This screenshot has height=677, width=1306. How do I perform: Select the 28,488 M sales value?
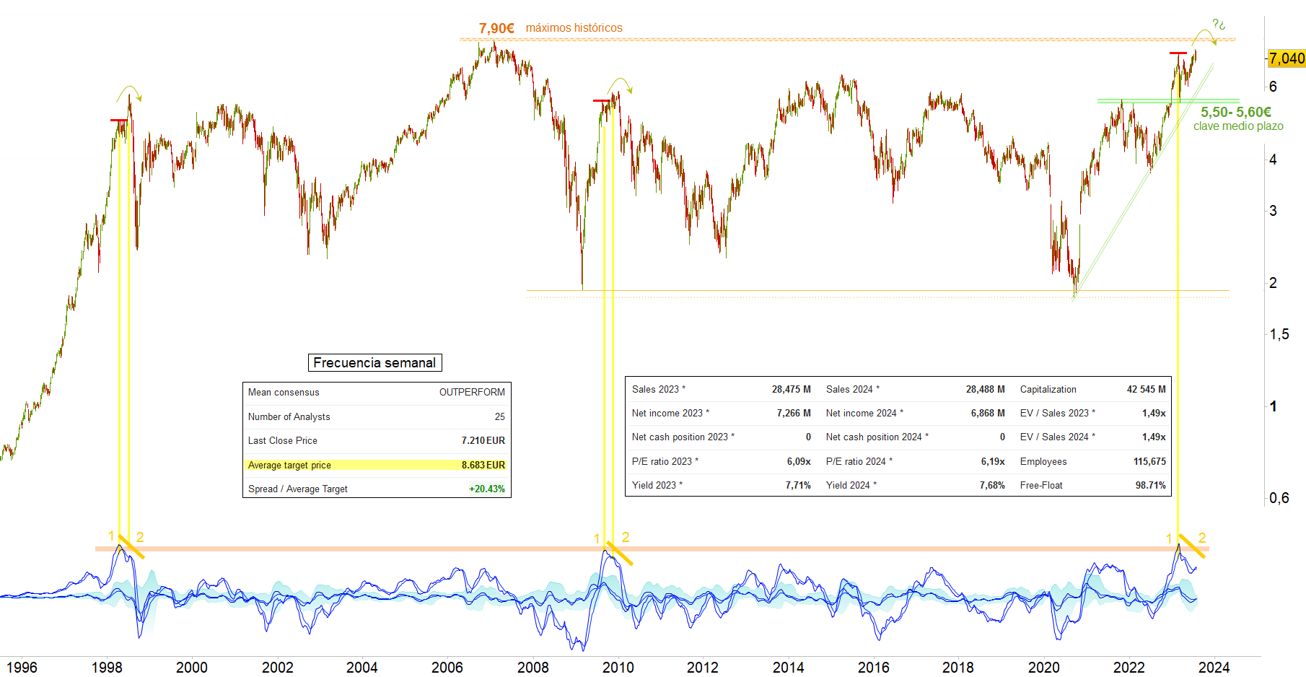pyautogui.click(x=985, y=390)
